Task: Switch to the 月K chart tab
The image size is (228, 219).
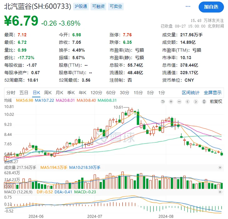Action: coord(59,93)
